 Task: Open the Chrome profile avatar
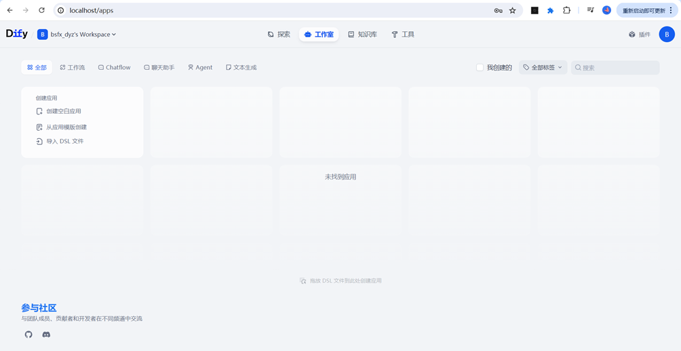(x=607, y=10)
